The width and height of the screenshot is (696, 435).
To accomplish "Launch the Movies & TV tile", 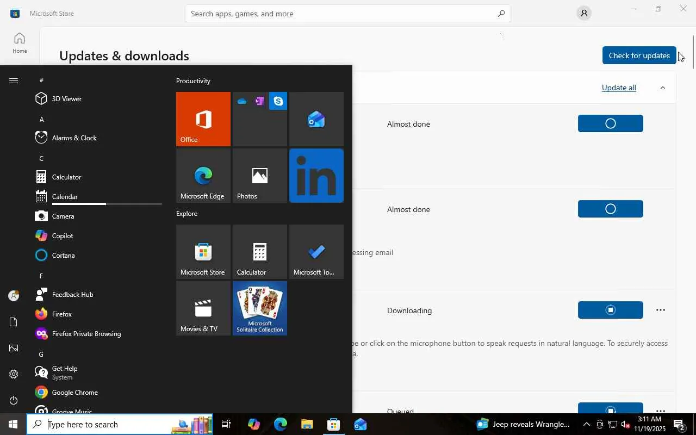I will pyautogui.click(x=203, y=308).
